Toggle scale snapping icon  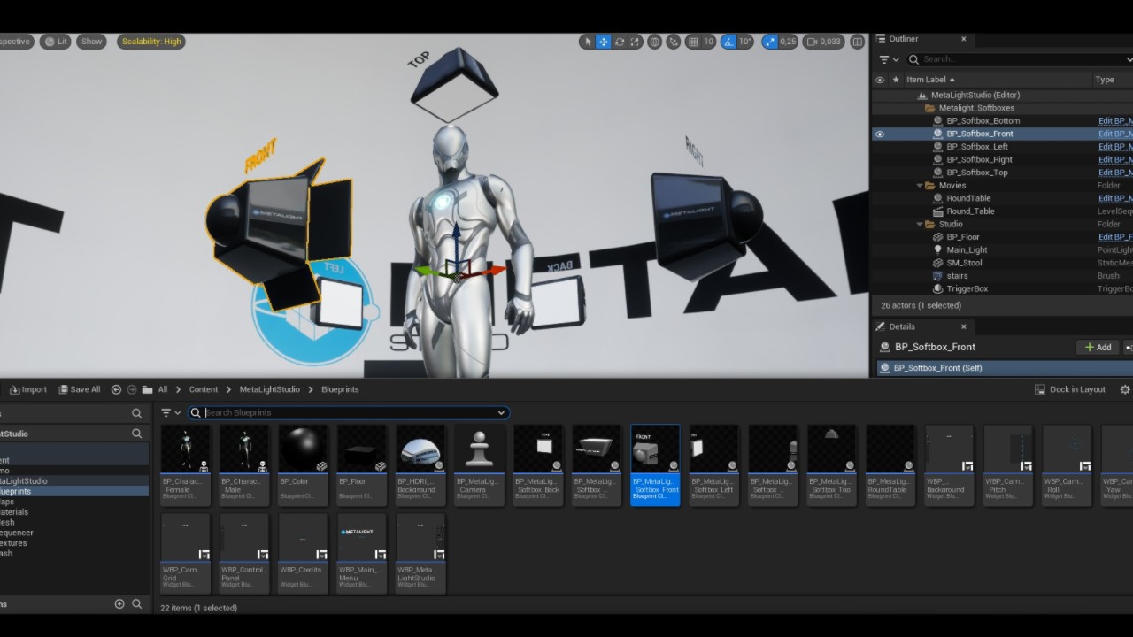tap(769, 42)
